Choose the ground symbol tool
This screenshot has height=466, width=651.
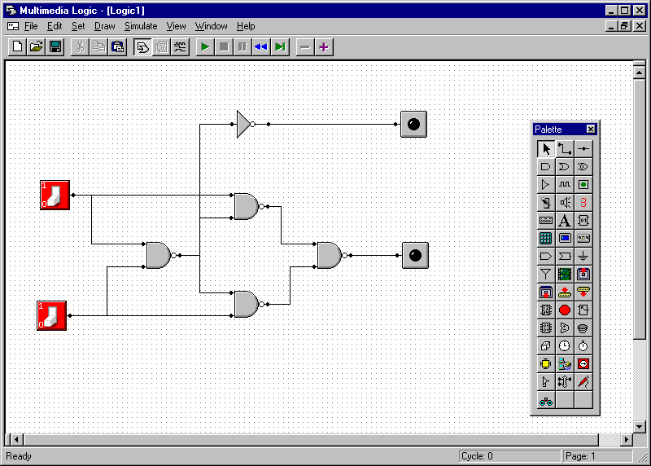coord(583,256)
